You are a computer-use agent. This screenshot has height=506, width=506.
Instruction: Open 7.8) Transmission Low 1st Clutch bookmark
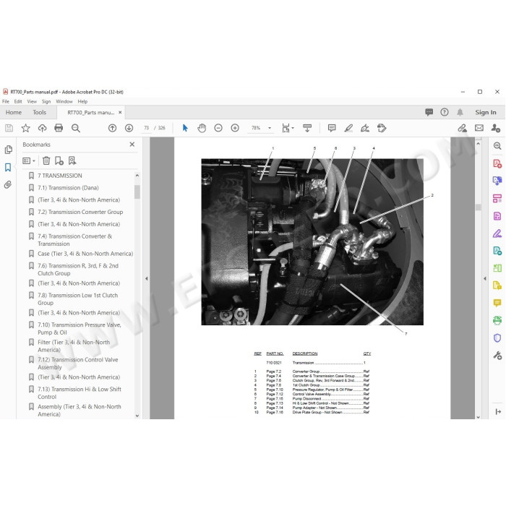point(78,299)
